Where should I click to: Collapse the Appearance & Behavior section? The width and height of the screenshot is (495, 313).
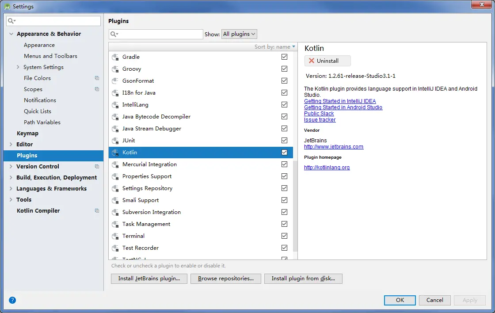tap(11, 34)
